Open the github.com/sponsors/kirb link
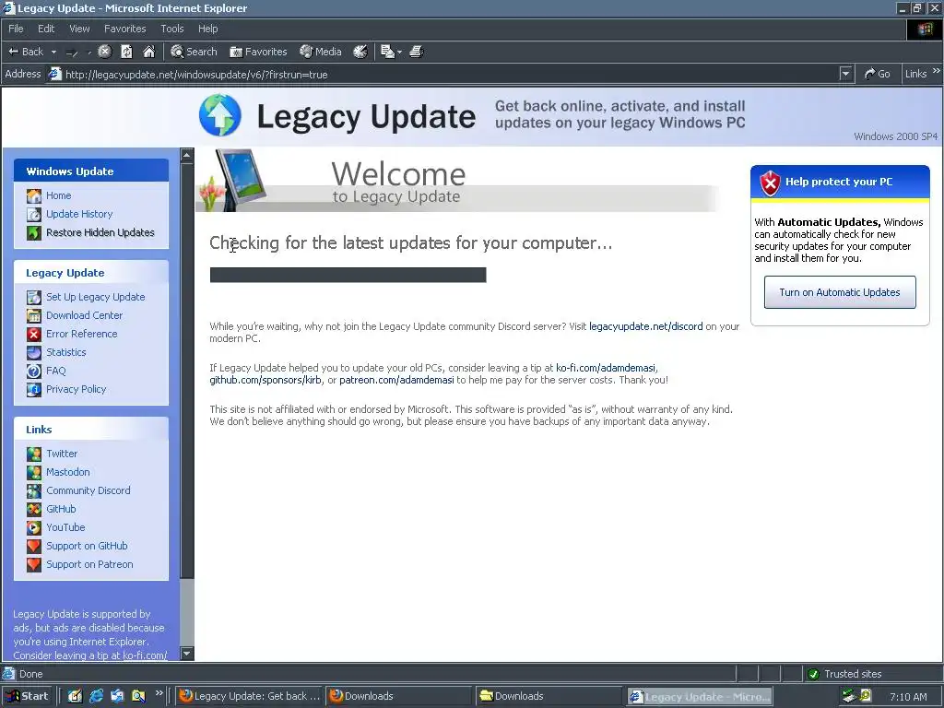This screenshot has height=708, width=944. (x=265, y=380)
